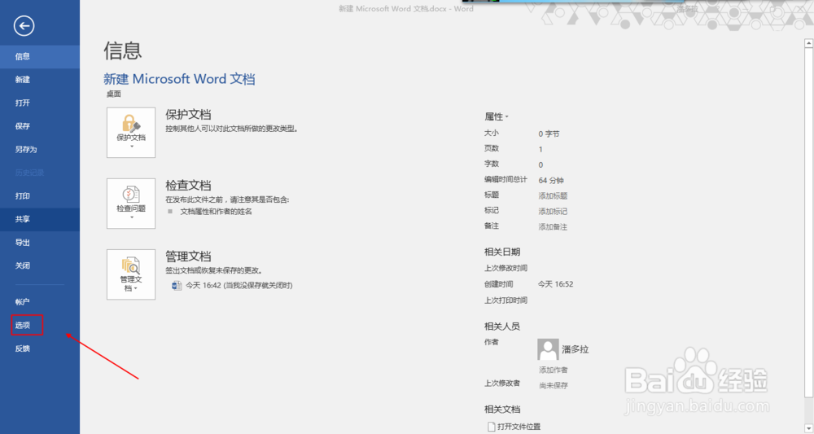This screenshot has width=814, height=434.
Task: Click the 相关文档 section heading
Action: [502, 410]
